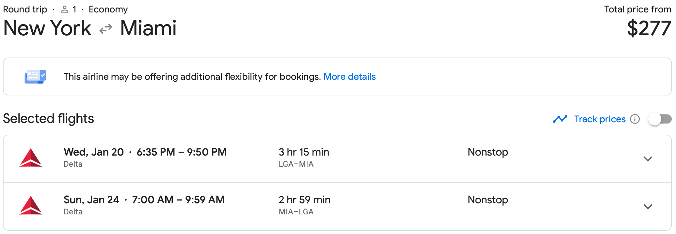Expand the Sun, Jan 24 return flight details

[x=648, y=207]
